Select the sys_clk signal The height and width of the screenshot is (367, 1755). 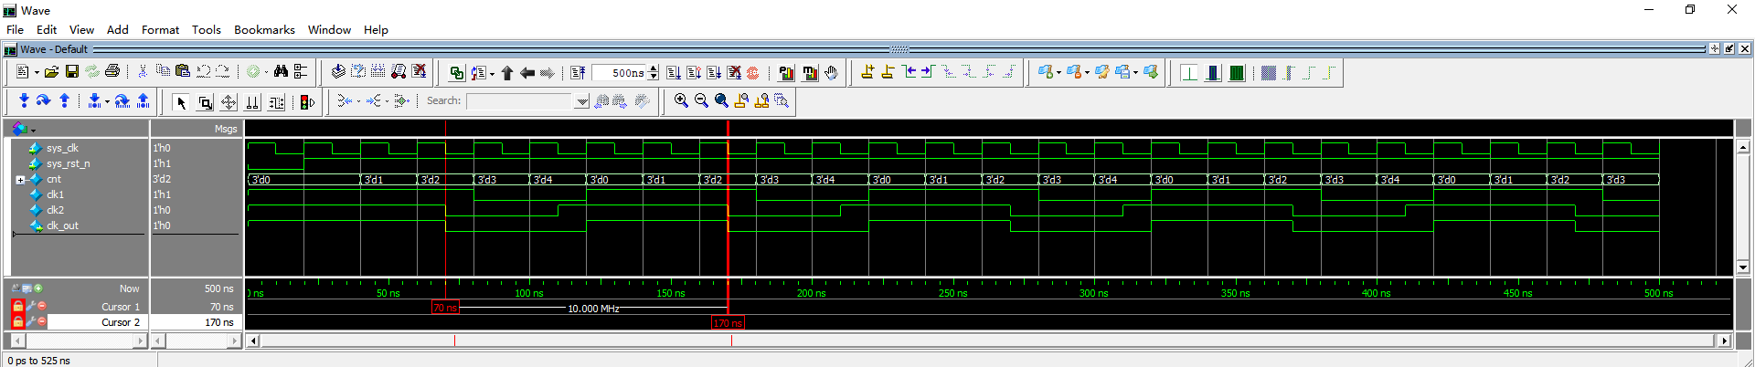click(x=63, y=148)
